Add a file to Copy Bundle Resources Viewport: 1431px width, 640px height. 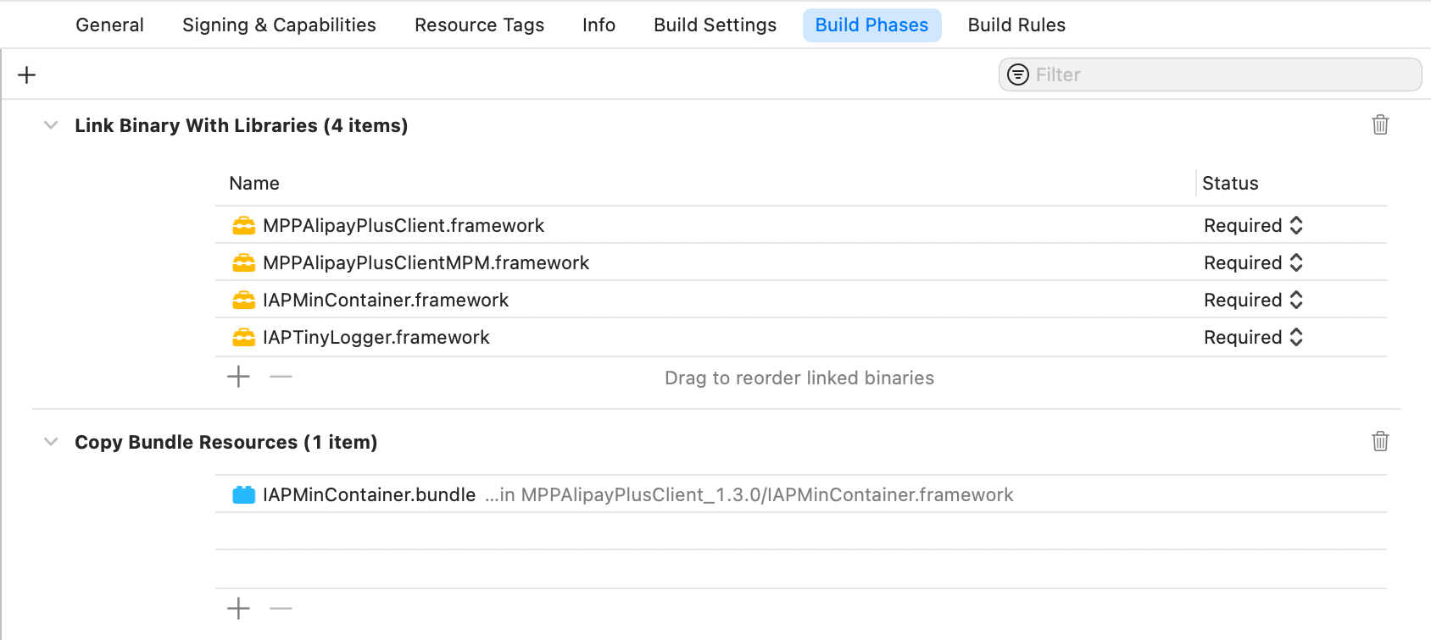239,609
